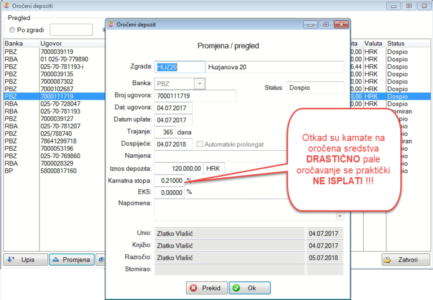Click the Ugovor column header

click(72, 43)
